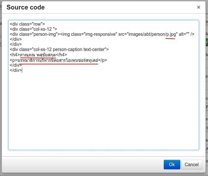This screenshot has width=208, height=176.
Task: Click the 'div class="row"' line
Action: (27, 24)
